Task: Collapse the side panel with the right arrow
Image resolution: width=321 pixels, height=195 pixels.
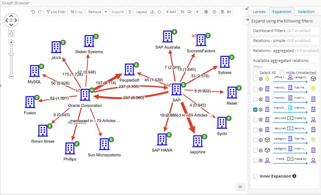Action: [x=247, y=20]
